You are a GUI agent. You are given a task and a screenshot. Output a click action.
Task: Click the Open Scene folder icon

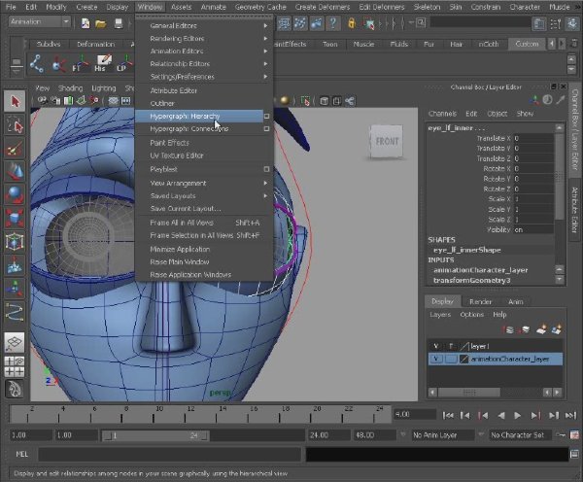pos(101,23)
